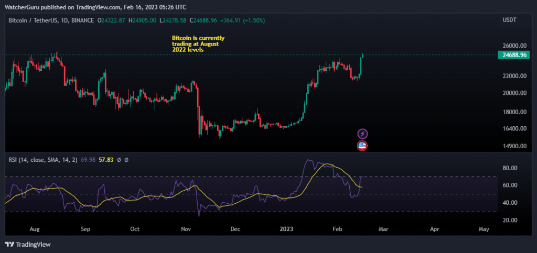
Task: Click the RSI indicator legend title
Action: (43, 159)
